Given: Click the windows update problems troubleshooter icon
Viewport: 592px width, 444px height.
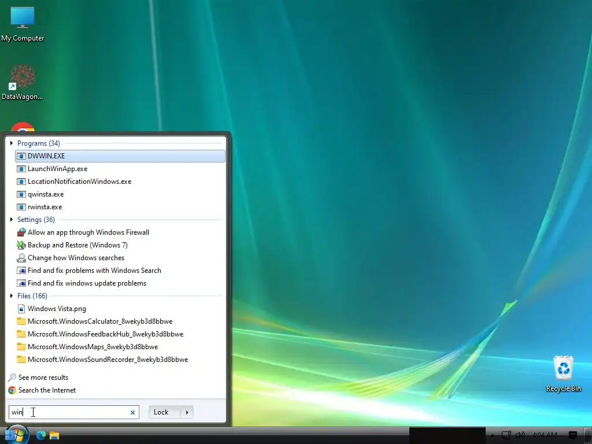Looking at the screenshot, I should [21, 283].
